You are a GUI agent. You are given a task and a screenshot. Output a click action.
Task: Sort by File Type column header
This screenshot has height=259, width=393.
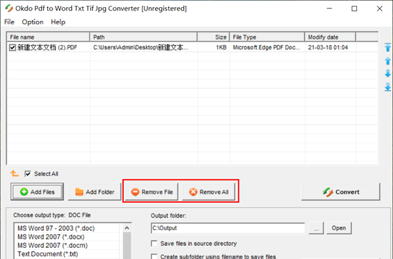267,37
